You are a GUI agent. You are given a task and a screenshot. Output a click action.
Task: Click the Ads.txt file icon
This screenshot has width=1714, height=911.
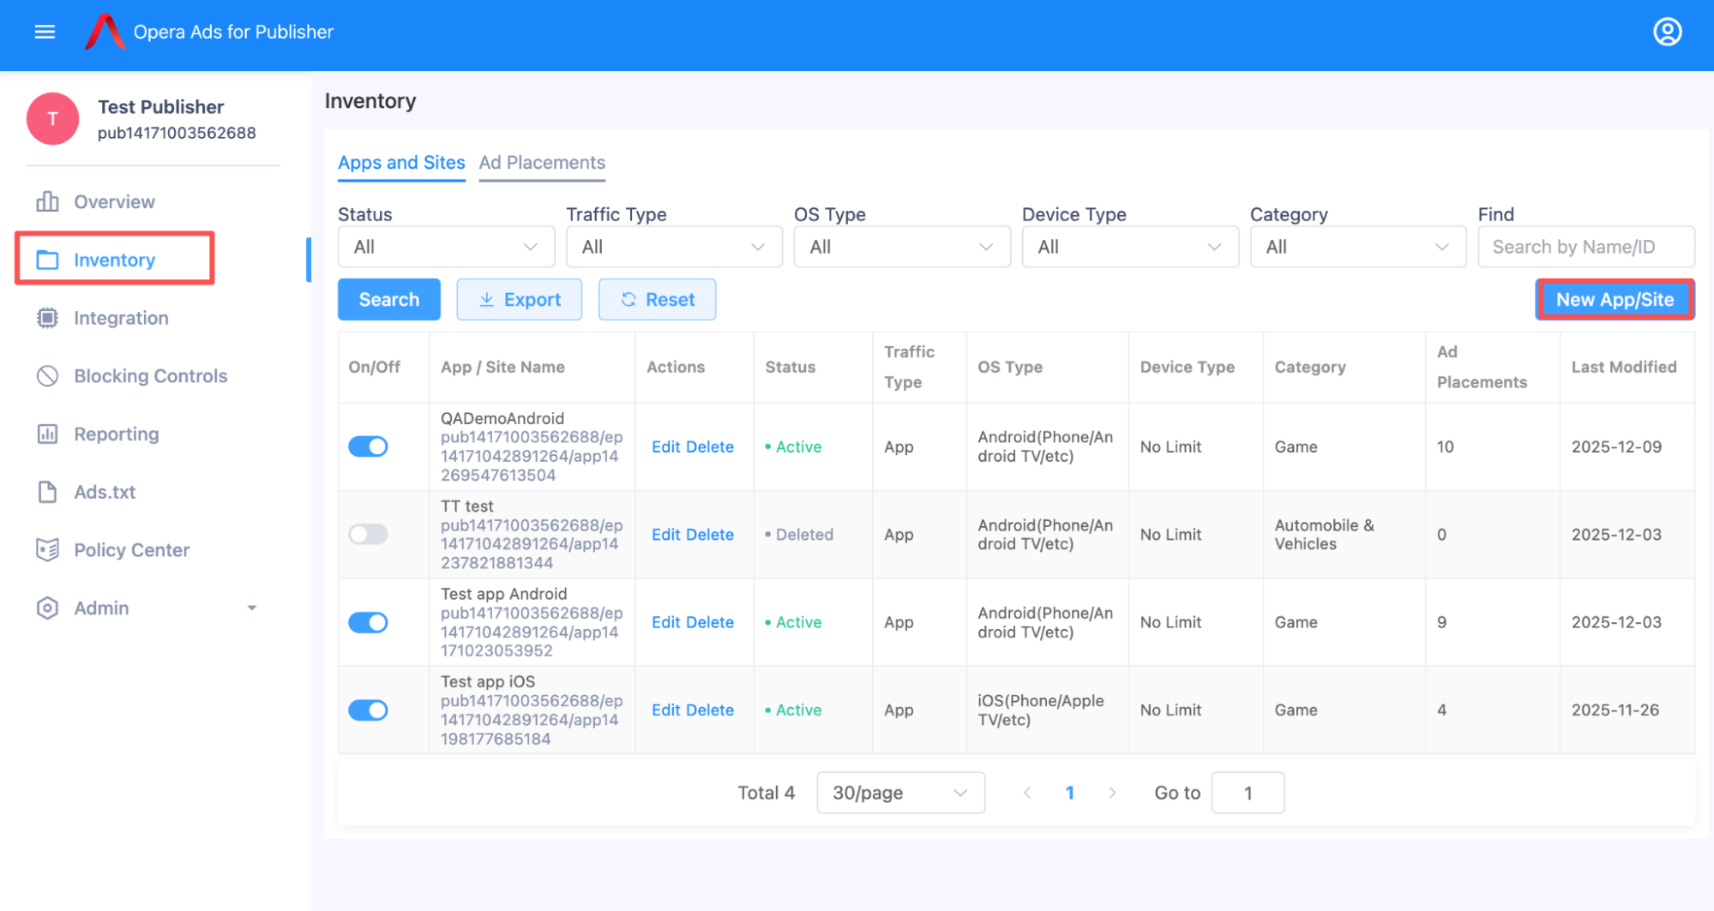click(47, 492)
